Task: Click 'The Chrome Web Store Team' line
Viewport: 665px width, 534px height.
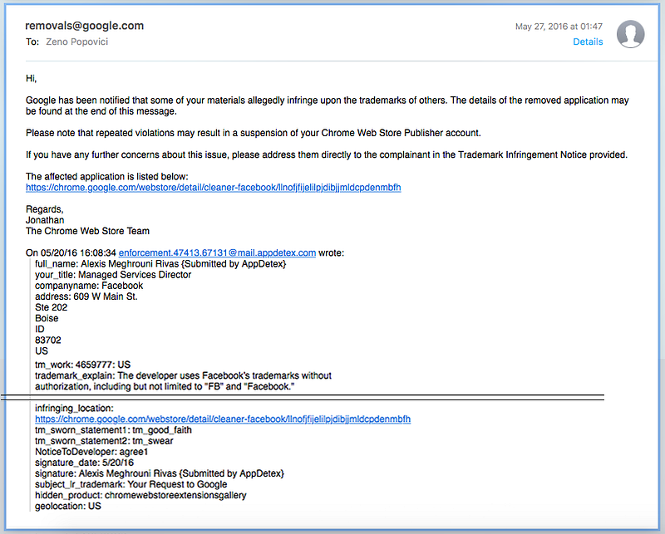Action: (88, 231)
